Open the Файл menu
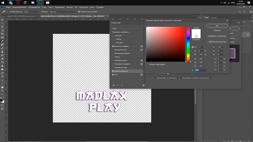 tap(8, 7)
